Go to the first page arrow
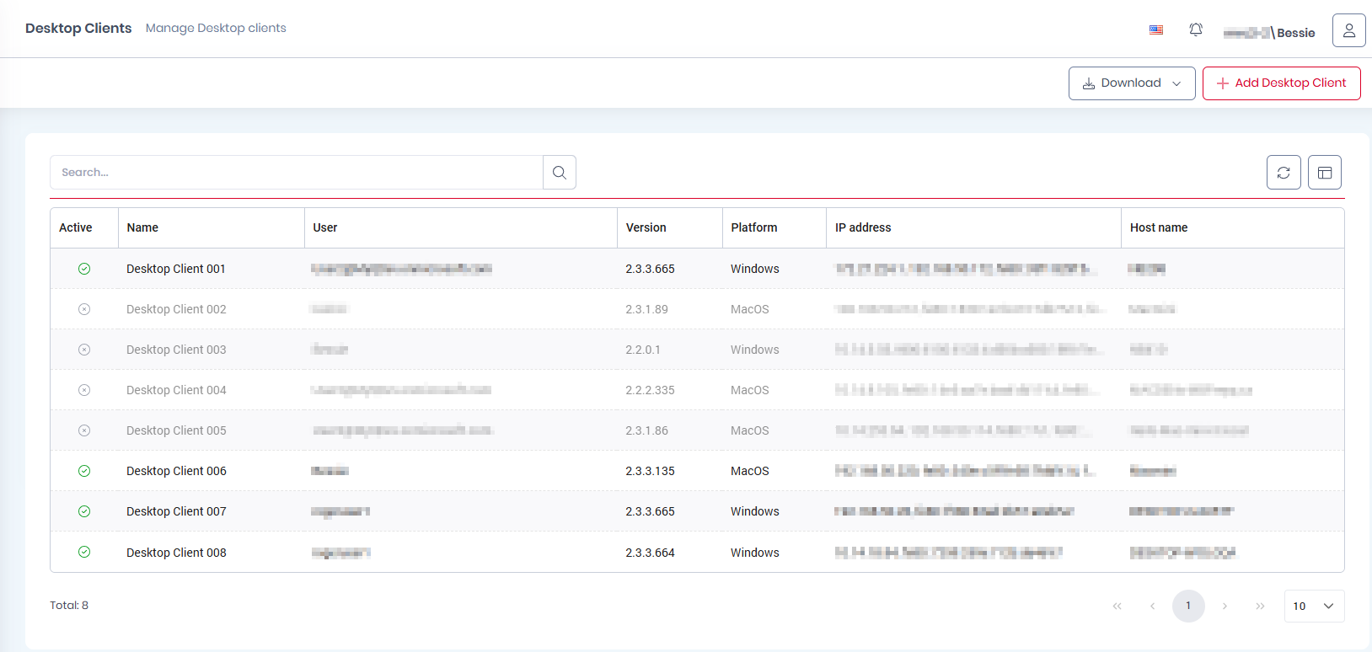This screenshot has width=1372, height=652. (1117, 606)
